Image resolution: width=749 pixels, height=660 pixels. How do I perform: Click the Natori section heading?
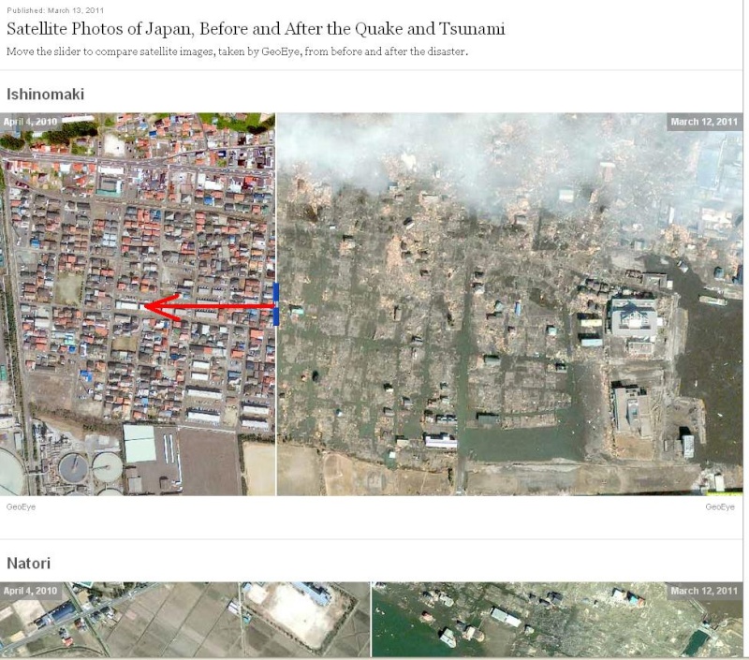pos(28,563)
